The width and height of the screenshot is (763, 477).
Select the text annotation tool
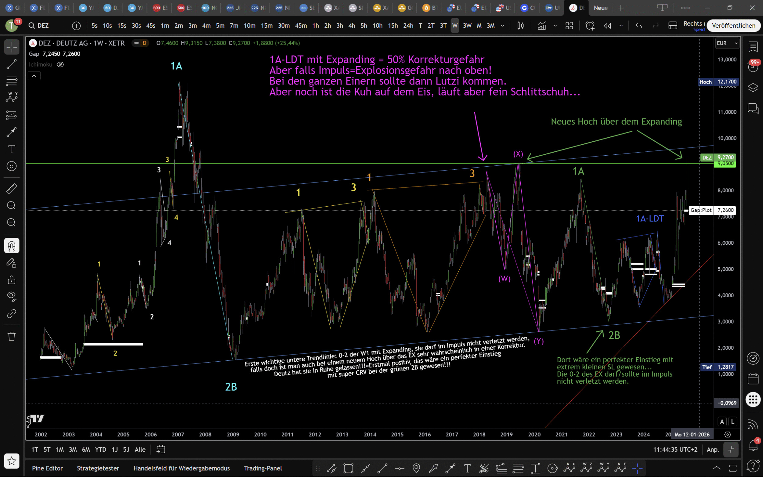(x=12, y=149)
